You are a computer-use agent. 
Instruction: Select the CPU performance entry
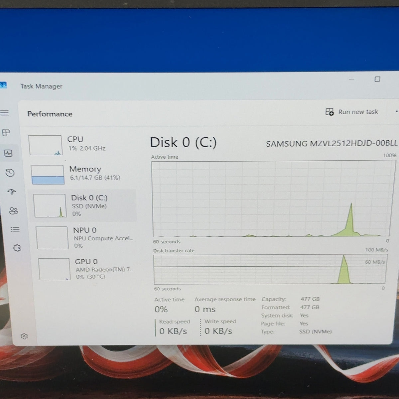click(x=80, y=145)
